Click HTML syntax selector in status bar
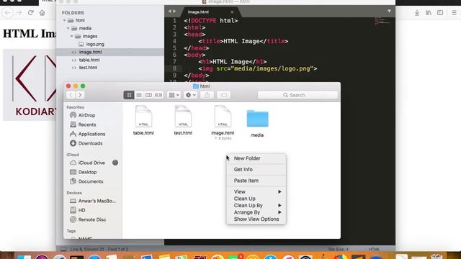Viewport: 461px width, 259px height. coord(374,250)
